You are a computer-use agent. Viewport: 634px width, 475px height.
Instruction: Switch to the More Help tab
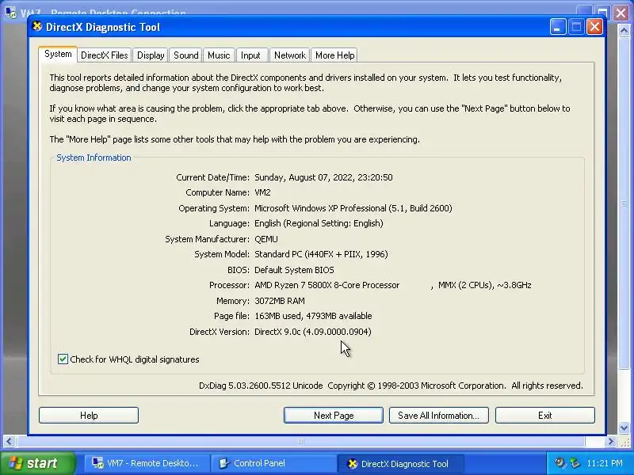[334, 55]
